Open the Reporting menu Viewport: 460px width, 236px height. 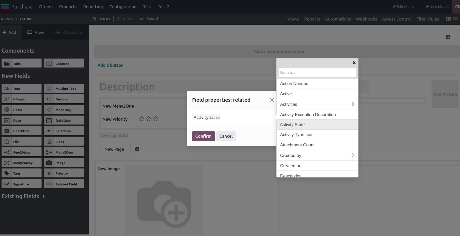[93, 7]
